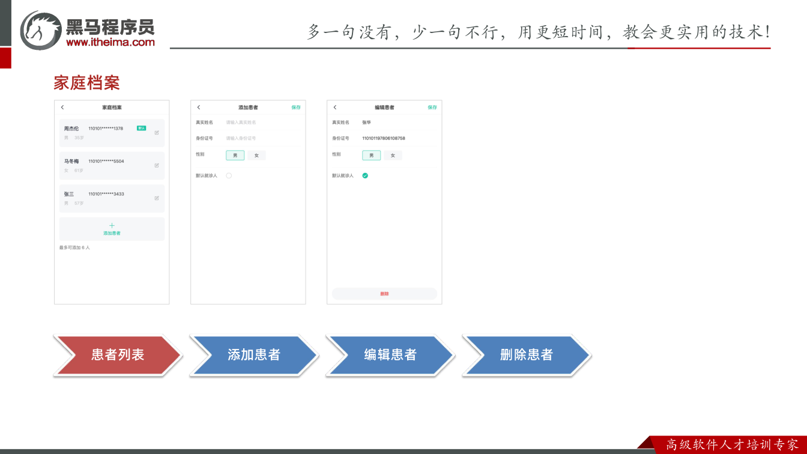The width and height of the screenshot is (807, 454).
Task: Click 保存 on the 编辑患者 screen
Action: [x=432, y=107]
